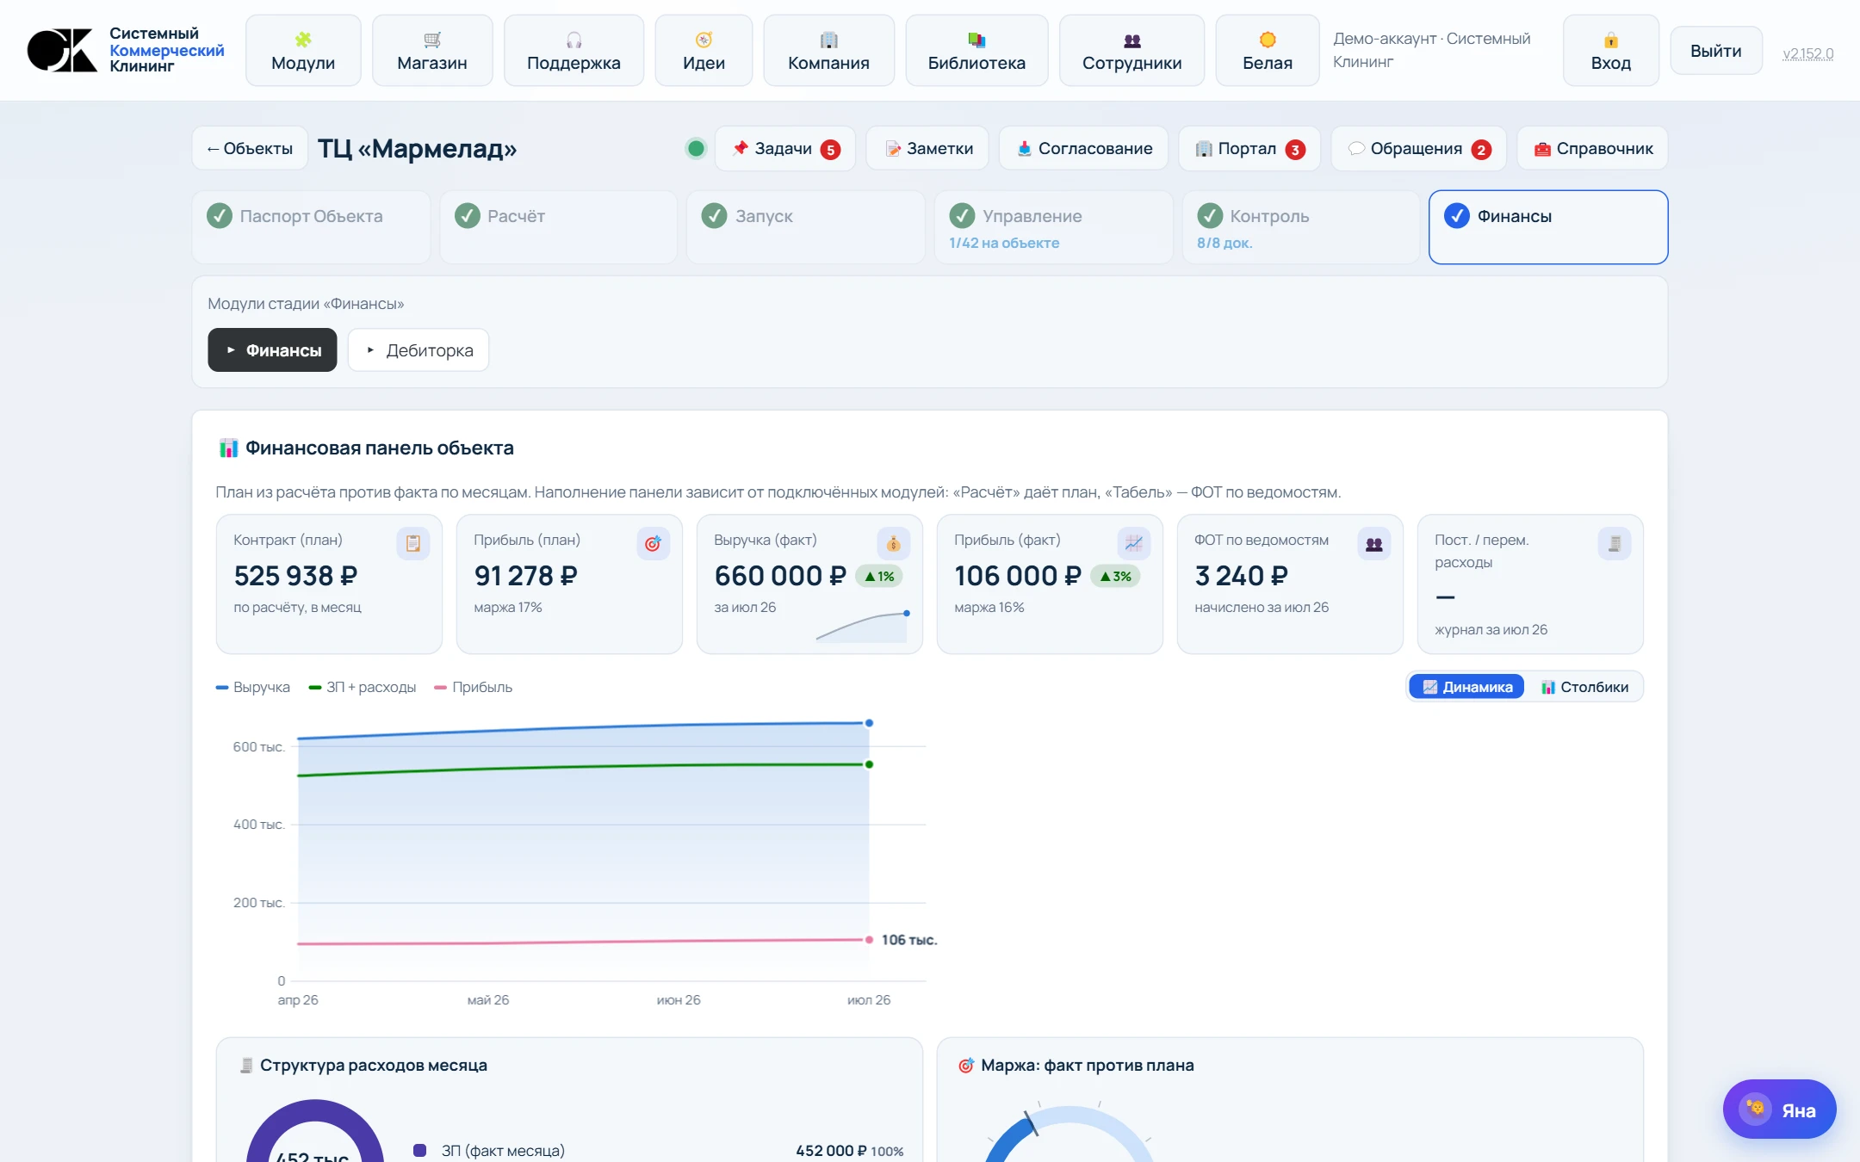This screenshot has width=1860, height=1162.
Task: Click the Согласование stamp icon
Action: (x=1024, y=148)
